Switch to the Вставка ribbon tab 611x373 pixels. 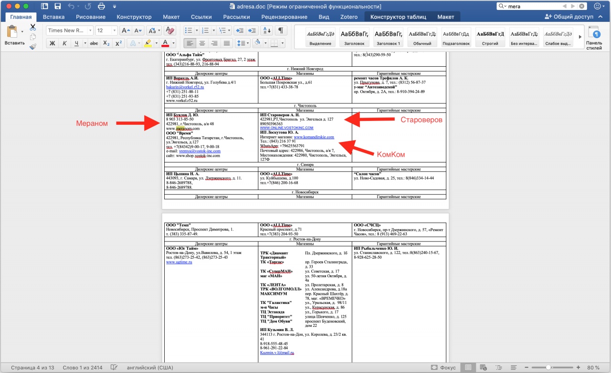point(53,17)
